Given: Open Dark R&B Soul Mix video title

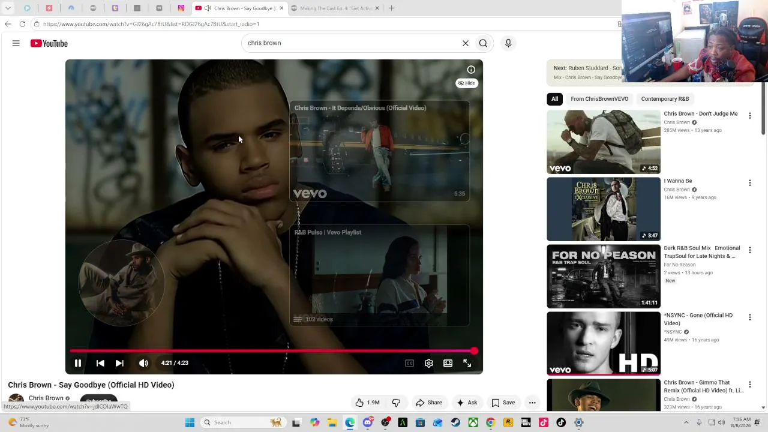Looking at the screenshot, I should 702,252.
